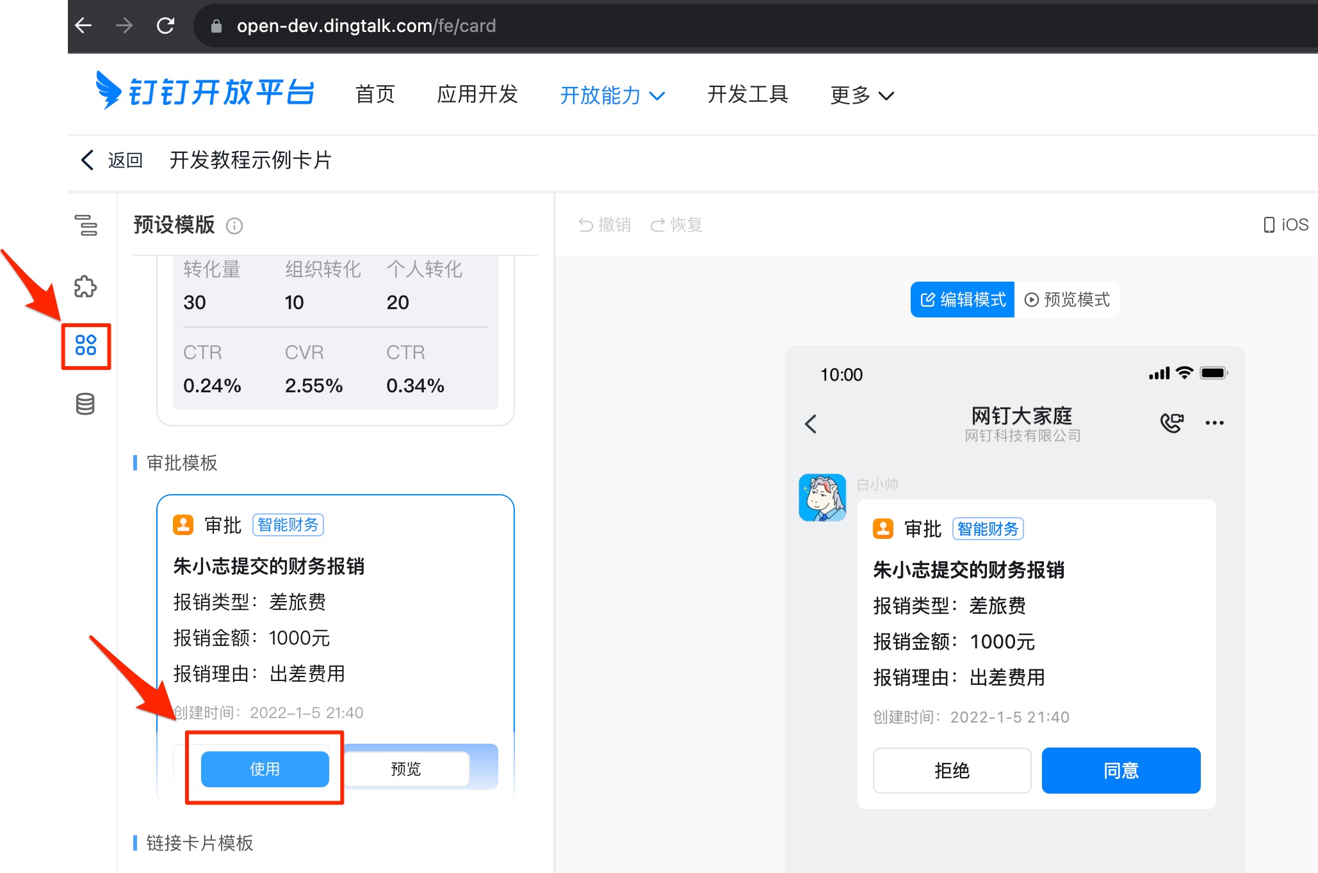Click info icon next to 预设模版
The width and height of the screenshot is (1318, 873).
pos(234,226)
